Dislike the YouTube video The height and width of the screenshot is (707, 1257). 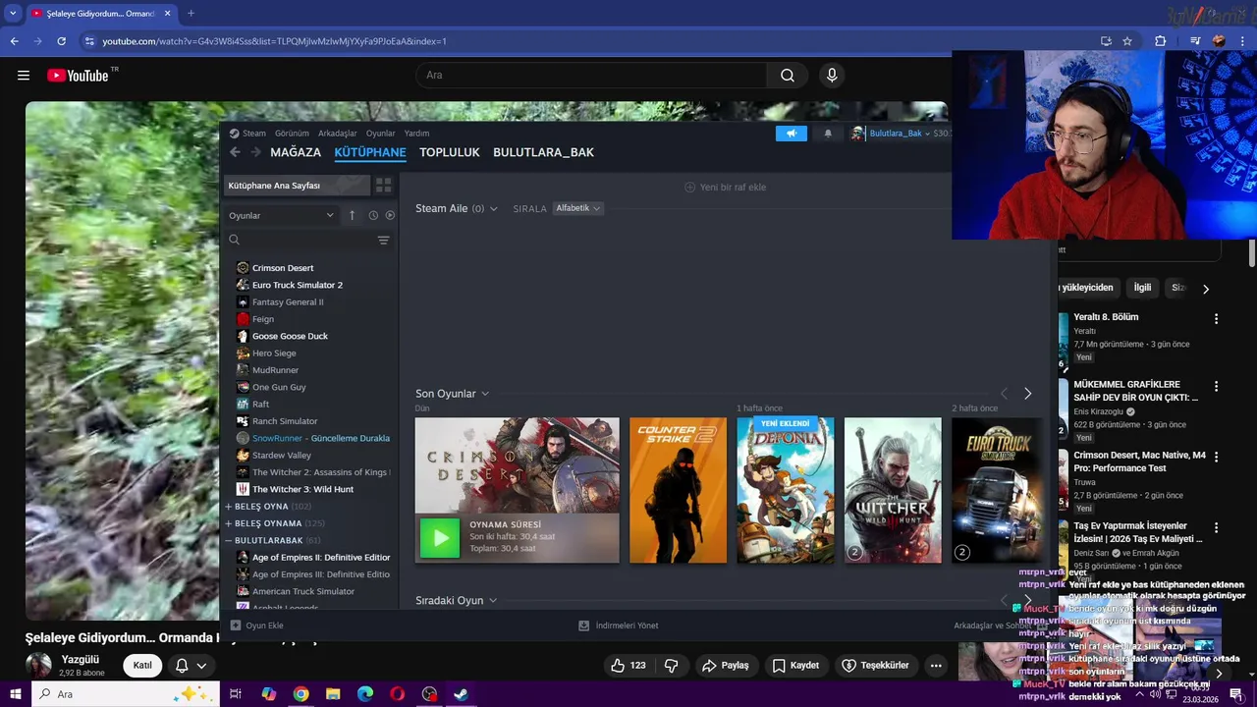coord(672,666)
